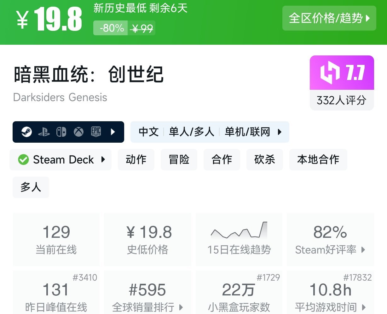
Task: Click the PlayStation platform icon
Action: 44,132
